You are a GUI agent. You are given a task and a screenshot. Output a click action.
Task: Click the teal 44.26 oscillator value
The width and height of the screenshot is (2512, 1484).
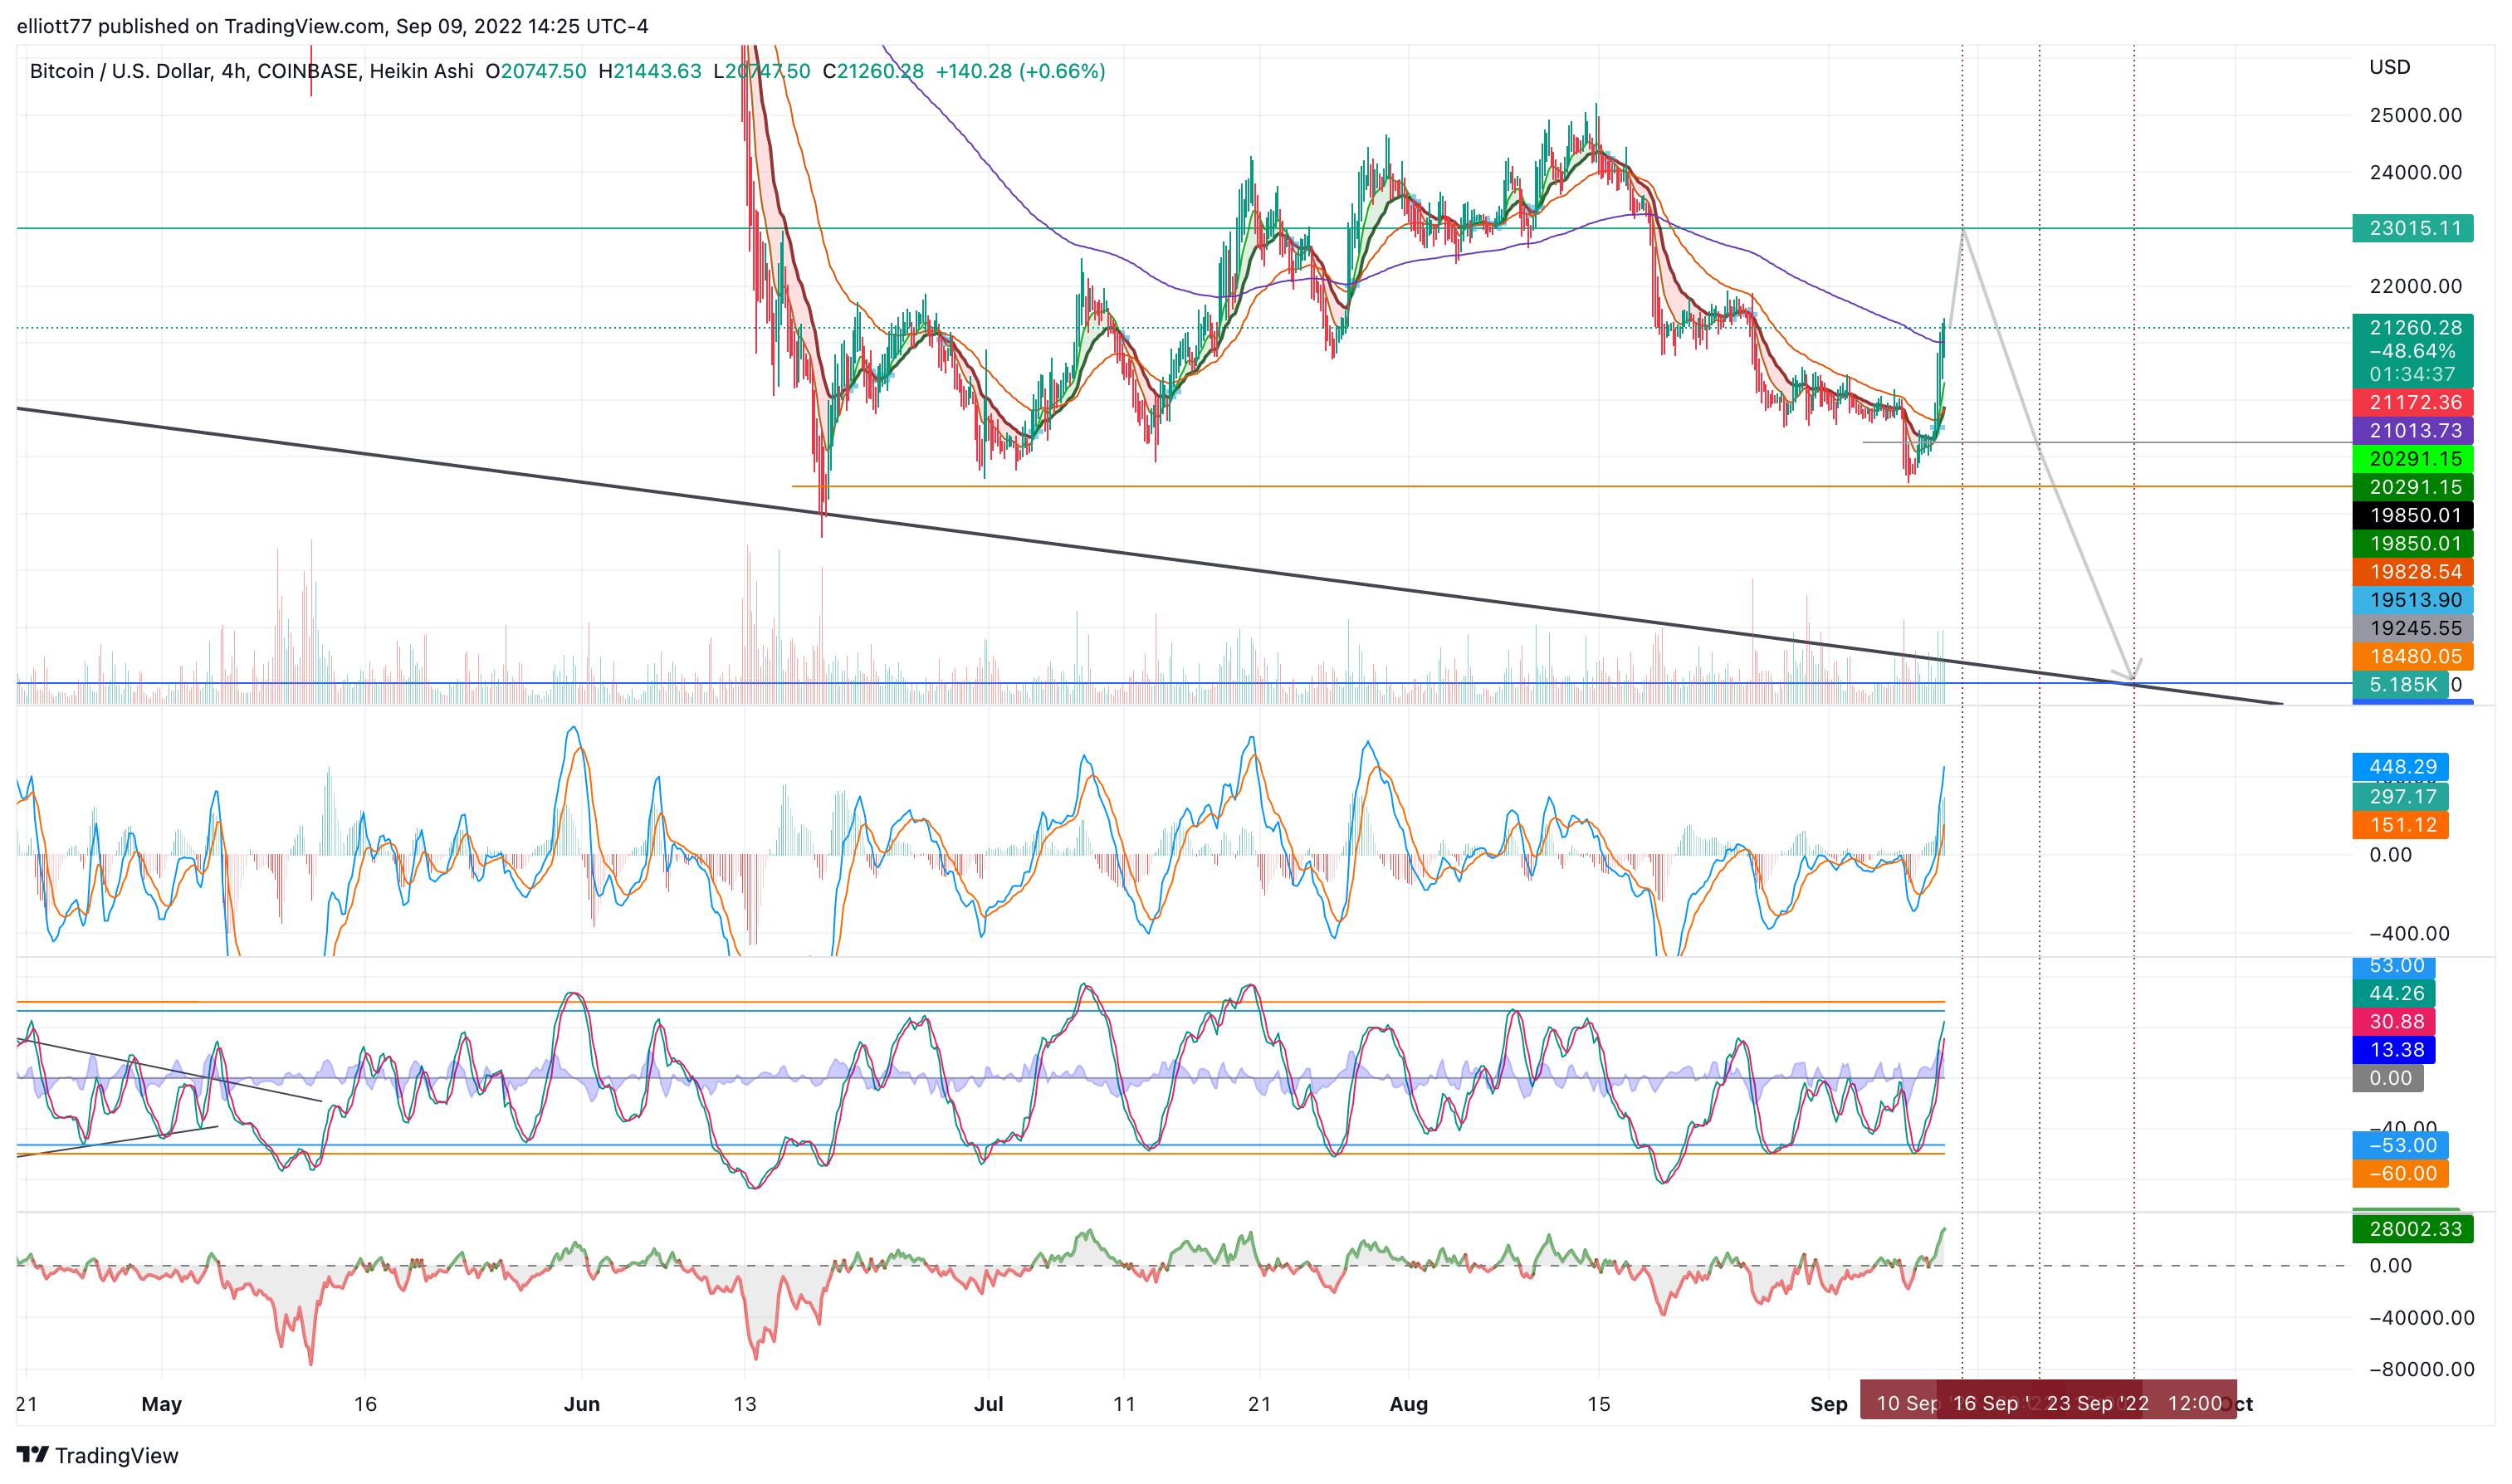(x=2394, y=993)
